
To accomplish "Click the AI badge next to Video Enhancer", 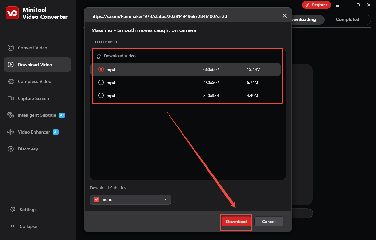I will point(56,132).
